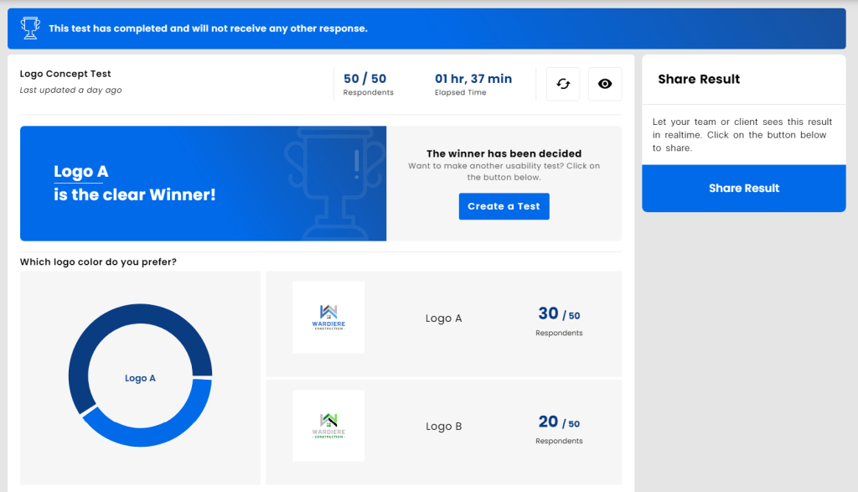The height and width of the screenshot is (492, 858).
Task: Click the Logo B name in results row
Action: [x=443, y=427]
